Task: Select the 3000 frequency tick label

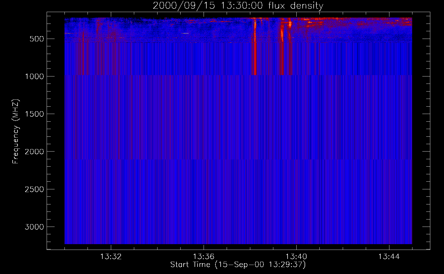Action: coord(34,227)
